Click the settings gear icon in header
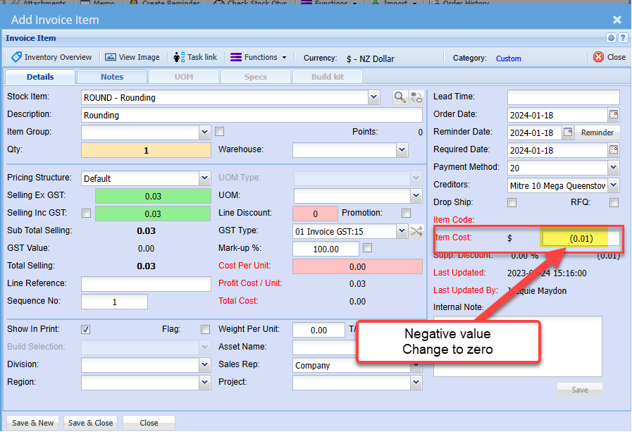This screenshot has height=432, width=632. click(x=611, y=38)
